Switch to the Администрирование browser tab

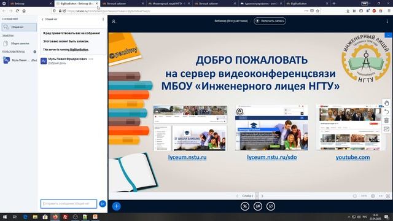261,4
